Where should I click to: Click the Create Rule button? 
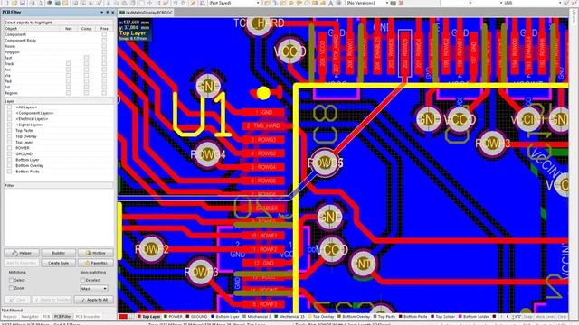(58, 263)
